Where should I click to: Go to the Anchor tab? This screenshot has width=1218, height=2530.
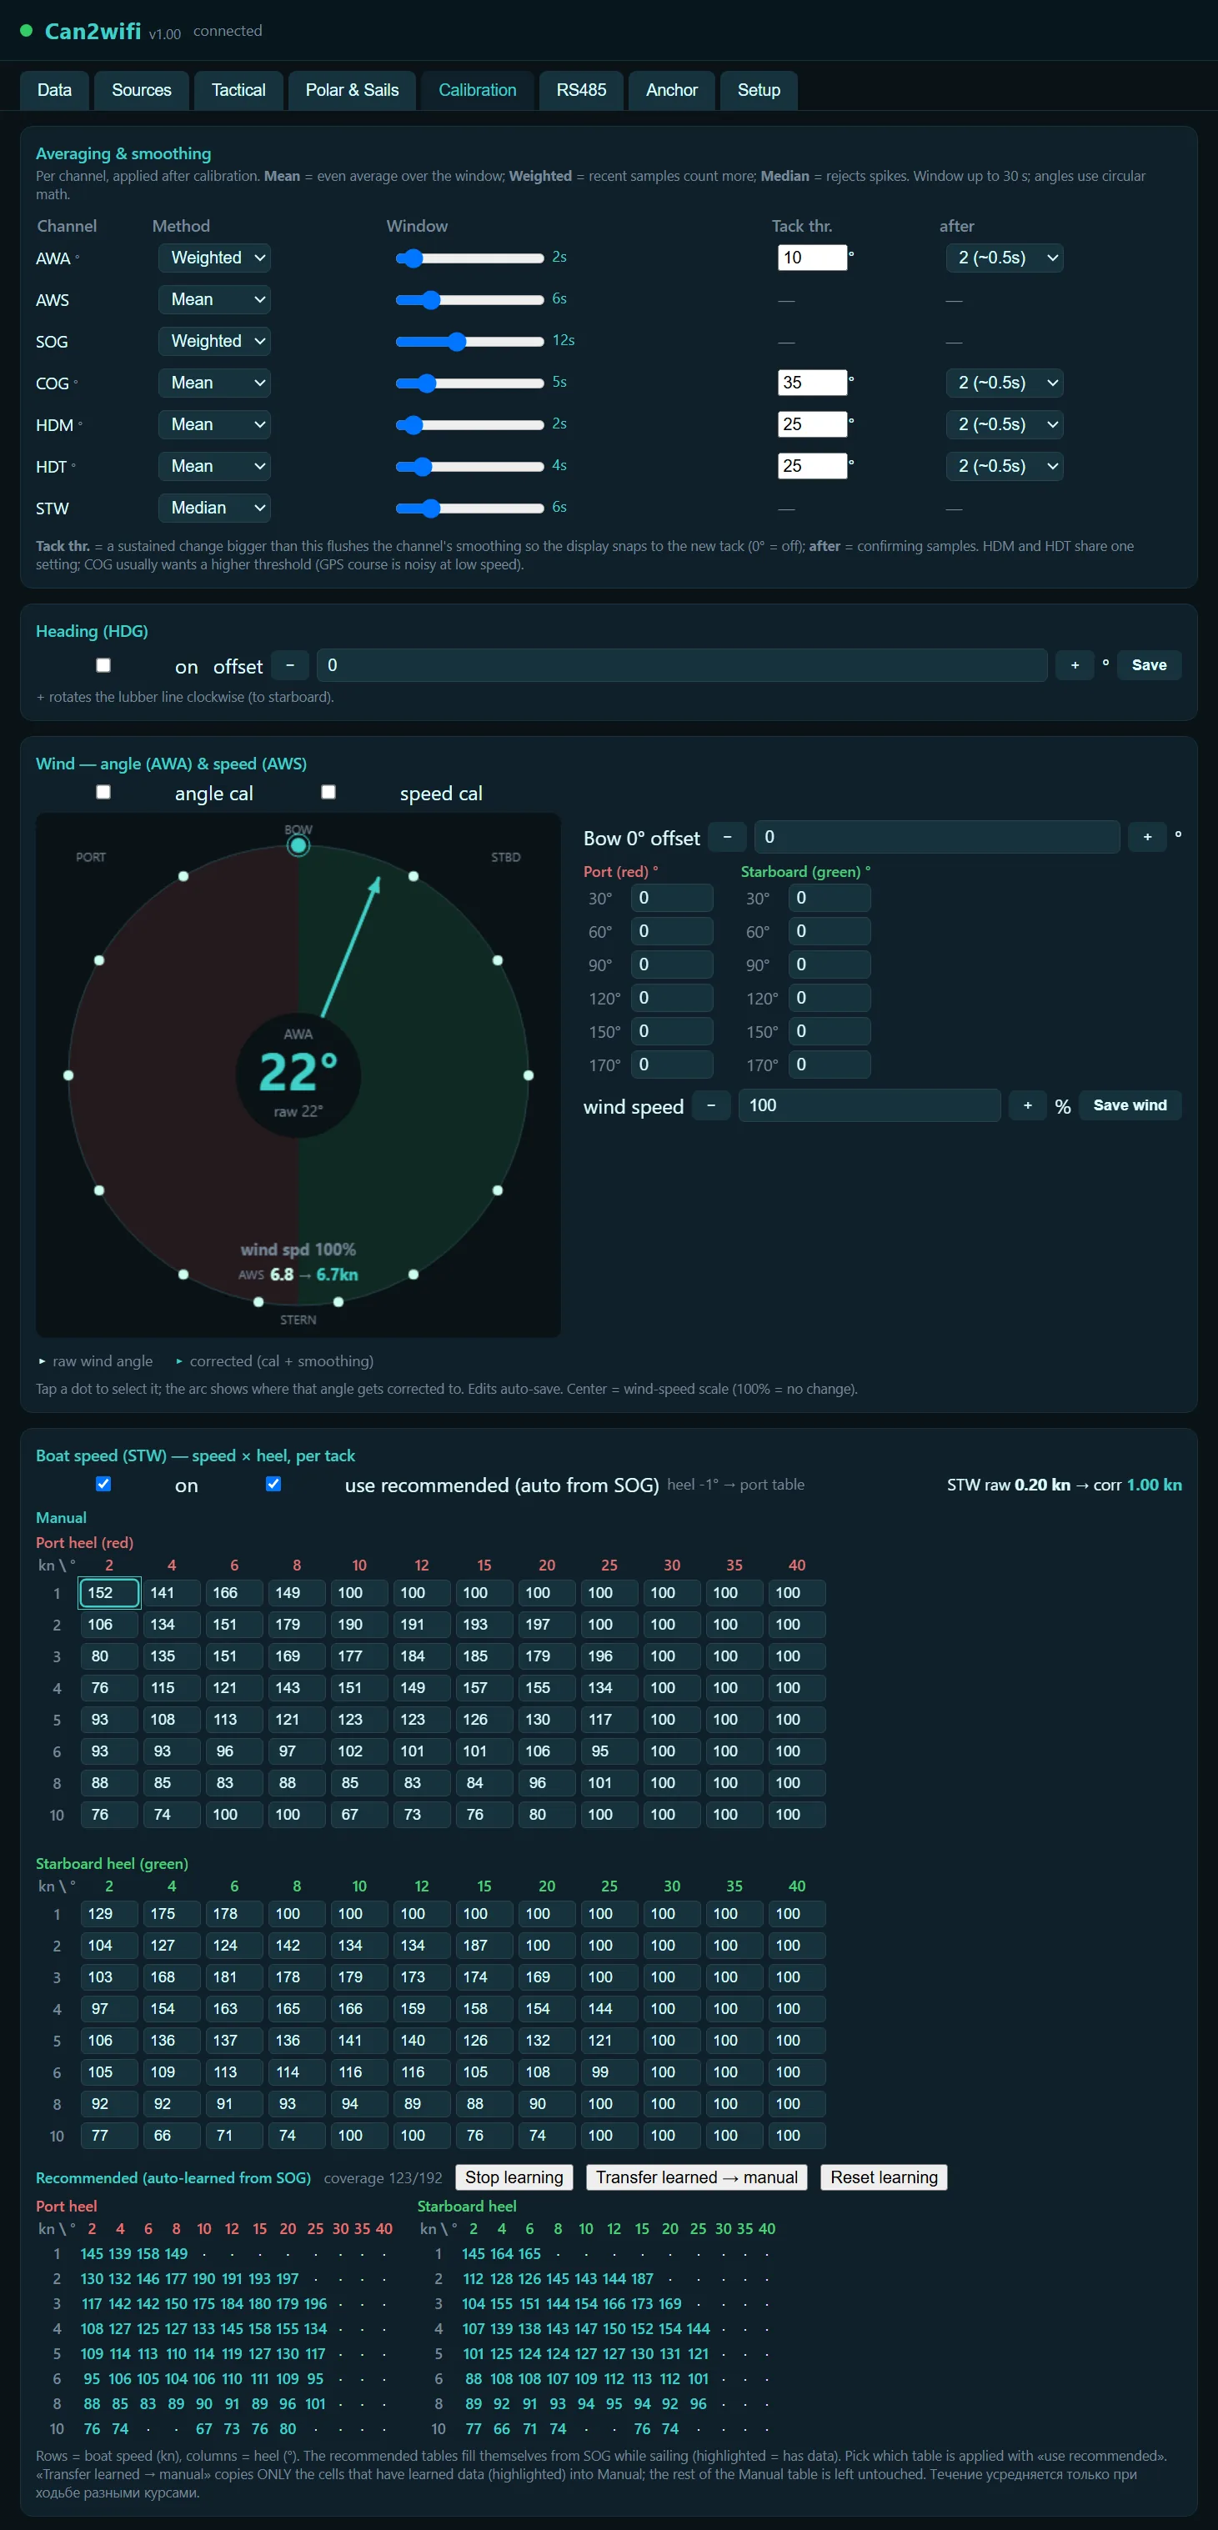tap(671, 90)
